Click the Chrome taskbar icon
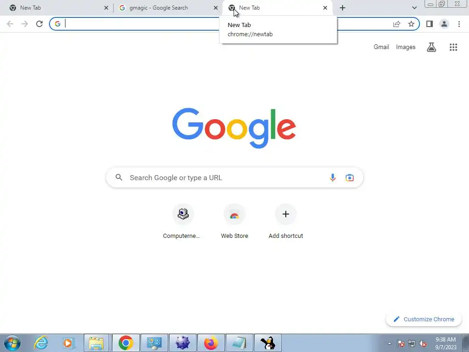Image resolution: width=469 pixels, height=352 pixels. click(126, 343)
